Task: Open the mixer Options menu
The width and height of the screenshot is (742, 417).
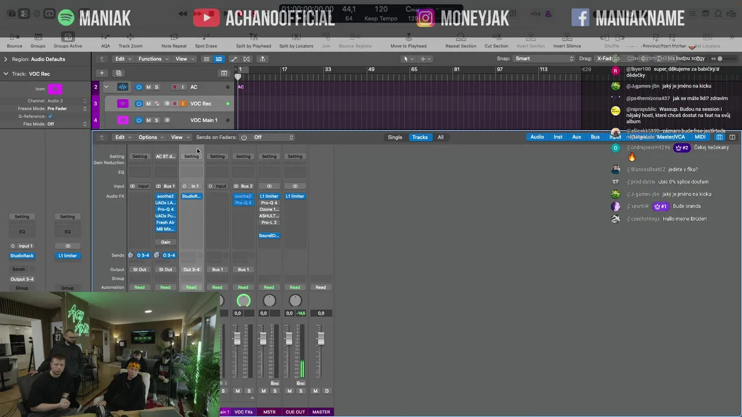Action: 150,137
